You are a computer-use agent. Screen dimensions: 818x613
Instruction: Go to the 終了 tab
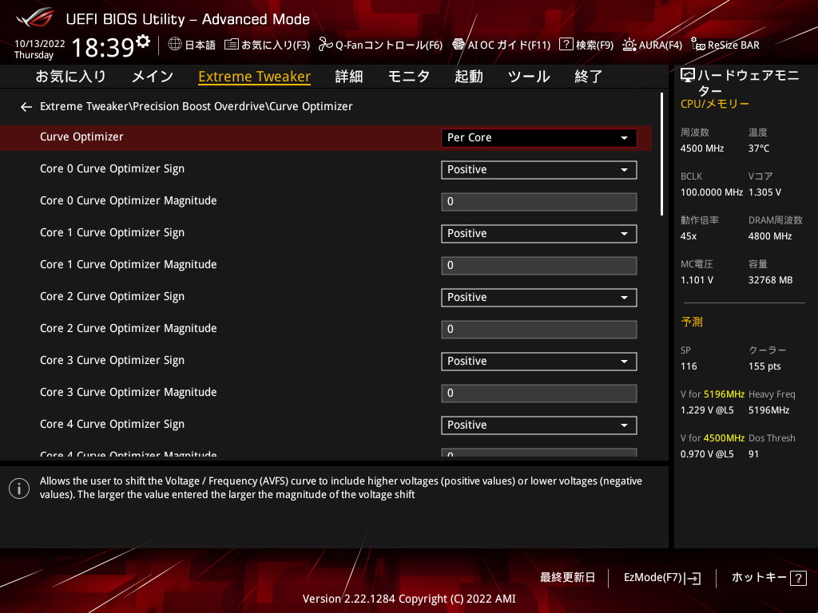coord(589,77)
